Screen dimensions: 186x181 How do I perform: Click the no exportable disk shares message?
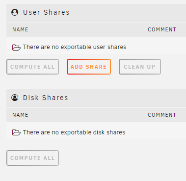point(74,132)
